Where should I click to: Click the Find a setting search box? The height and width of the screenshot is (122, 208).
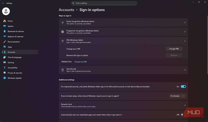coord(104,3)
